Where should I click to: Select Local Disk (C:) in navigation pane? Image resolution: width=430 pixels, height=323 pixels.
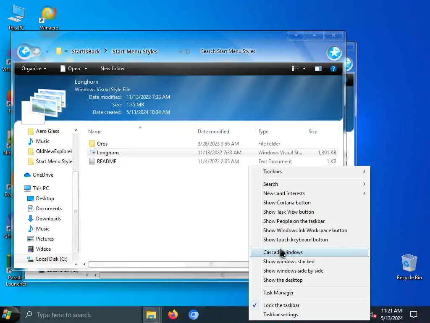(47, 259)
